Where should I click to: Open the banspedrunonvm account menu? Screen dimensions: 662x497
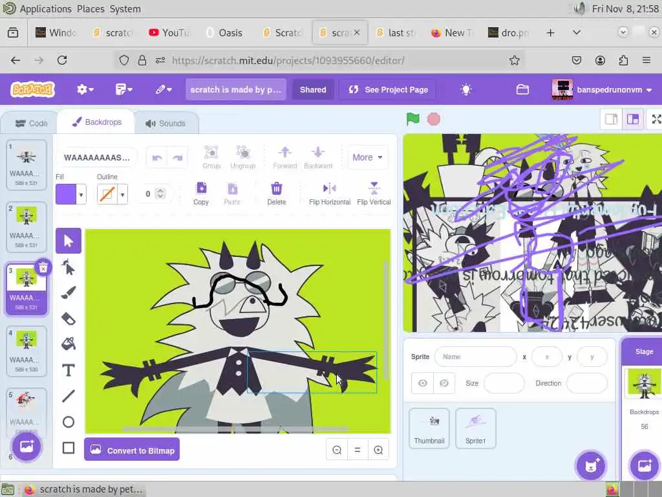coord(602,89)
